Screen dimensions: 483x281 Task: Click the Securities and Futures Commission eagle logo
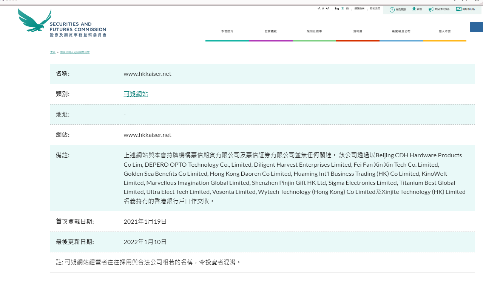pyautogui.click(x=34, y=21)
